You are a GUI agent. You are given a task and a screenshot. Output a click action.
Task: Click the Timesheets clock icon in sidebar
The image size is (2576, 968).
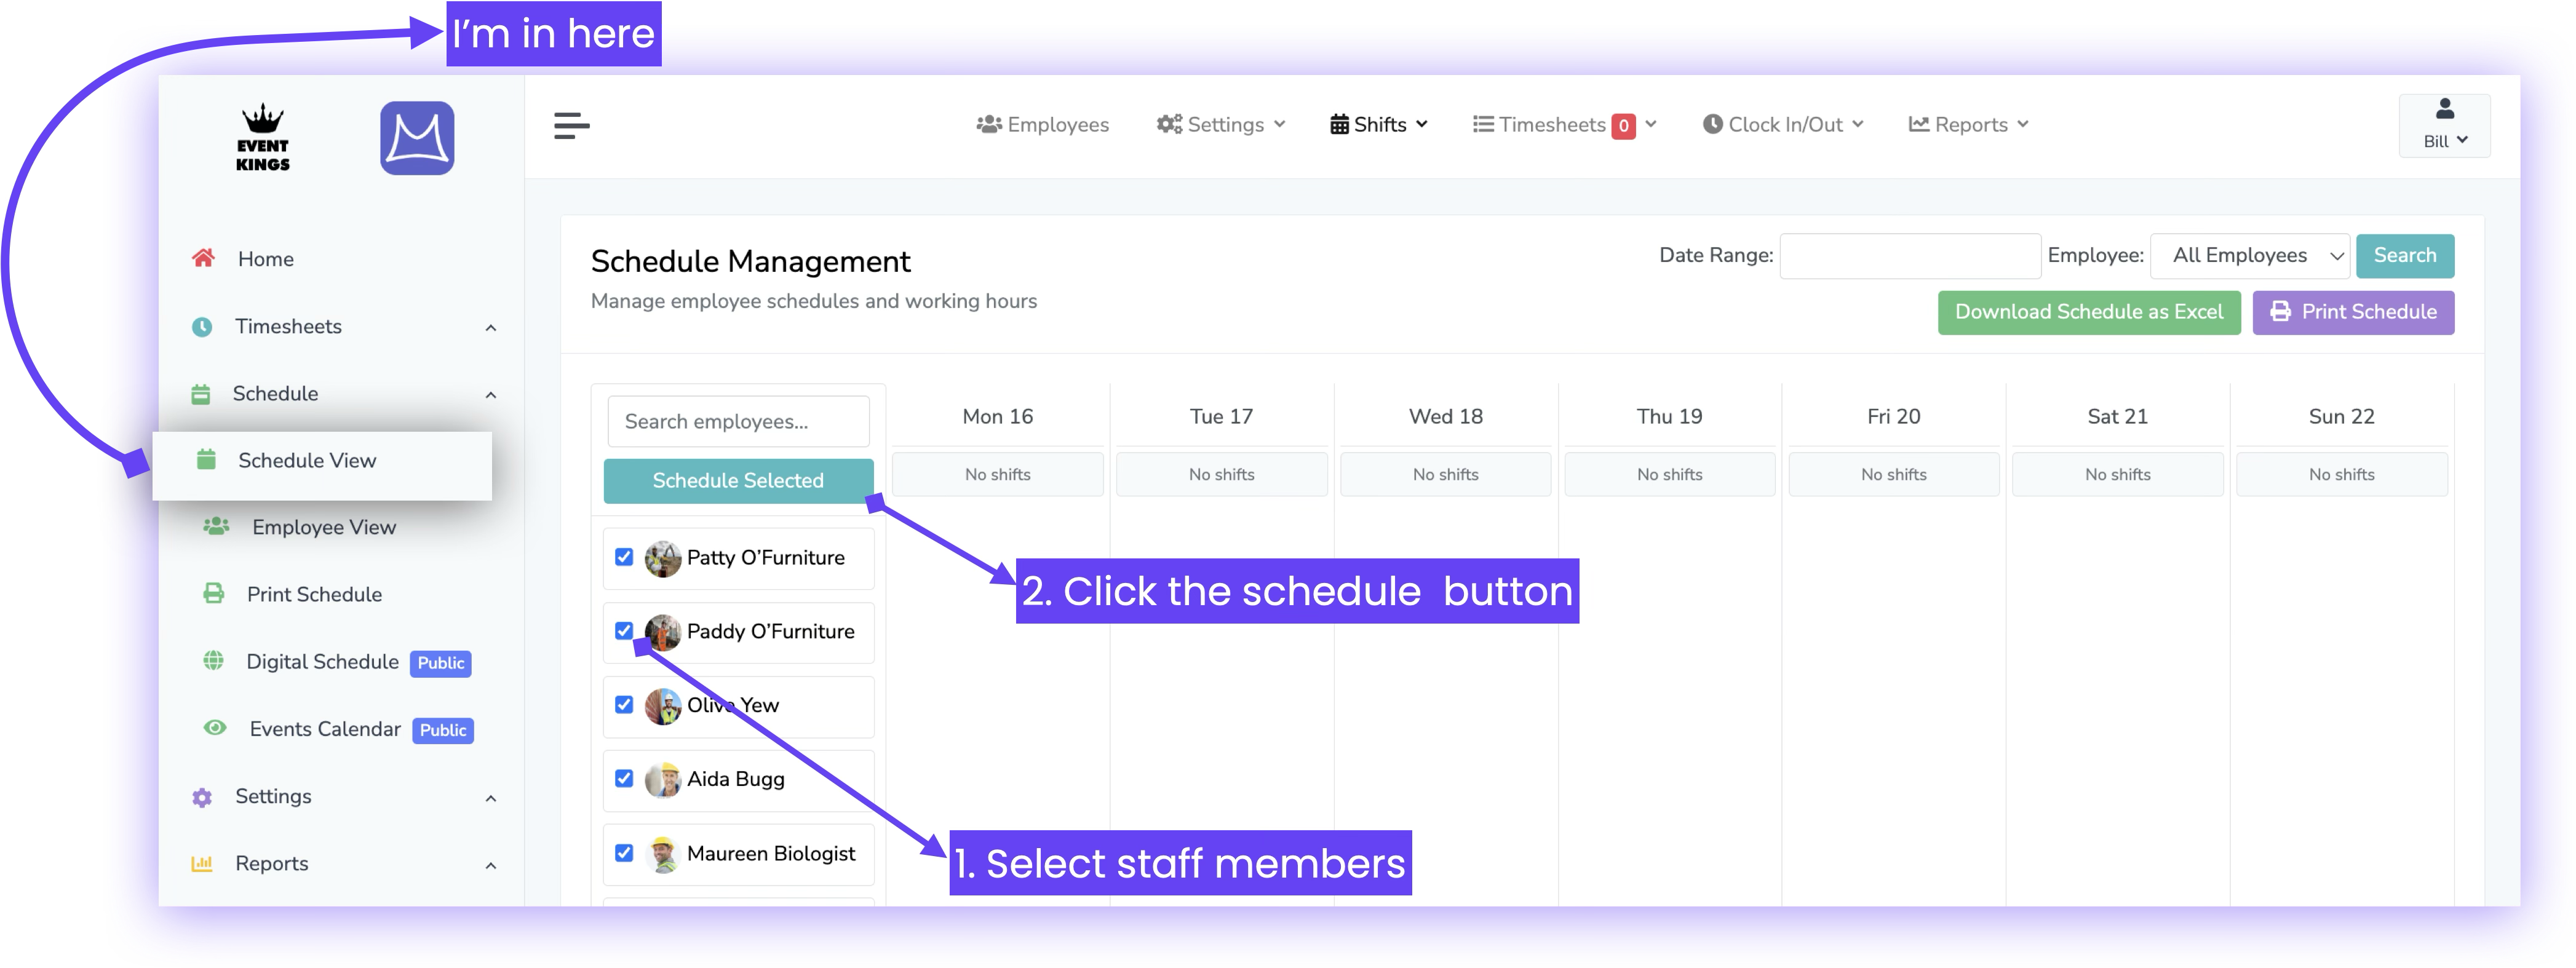pos(202,327)
